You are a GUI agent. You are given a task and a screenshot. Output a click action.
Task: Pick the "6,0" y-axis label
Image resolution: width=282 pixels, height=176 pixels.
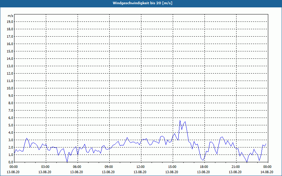(x=11, y=118)
